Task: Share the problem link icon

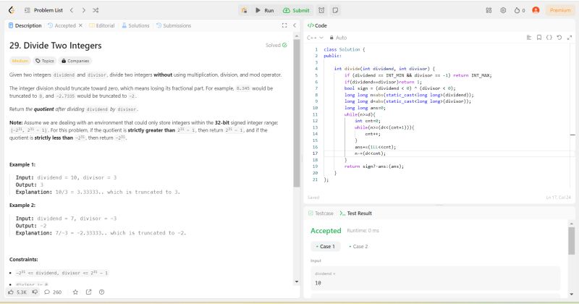Action: tap(88, 292)
